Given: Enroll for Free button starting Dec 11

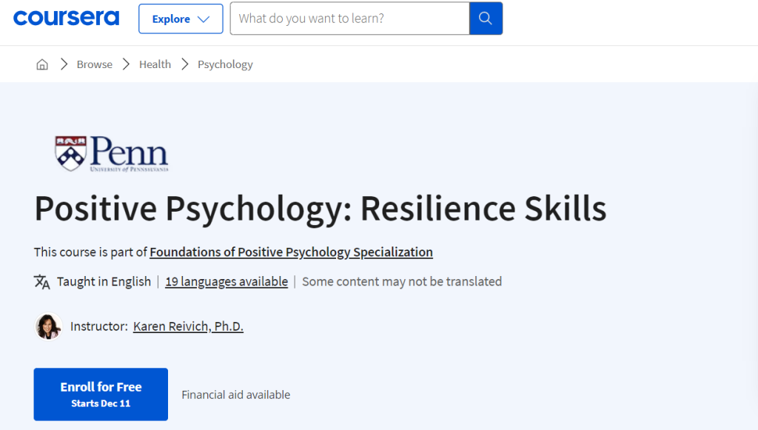Looking at the screenshot, I should 101,394.
